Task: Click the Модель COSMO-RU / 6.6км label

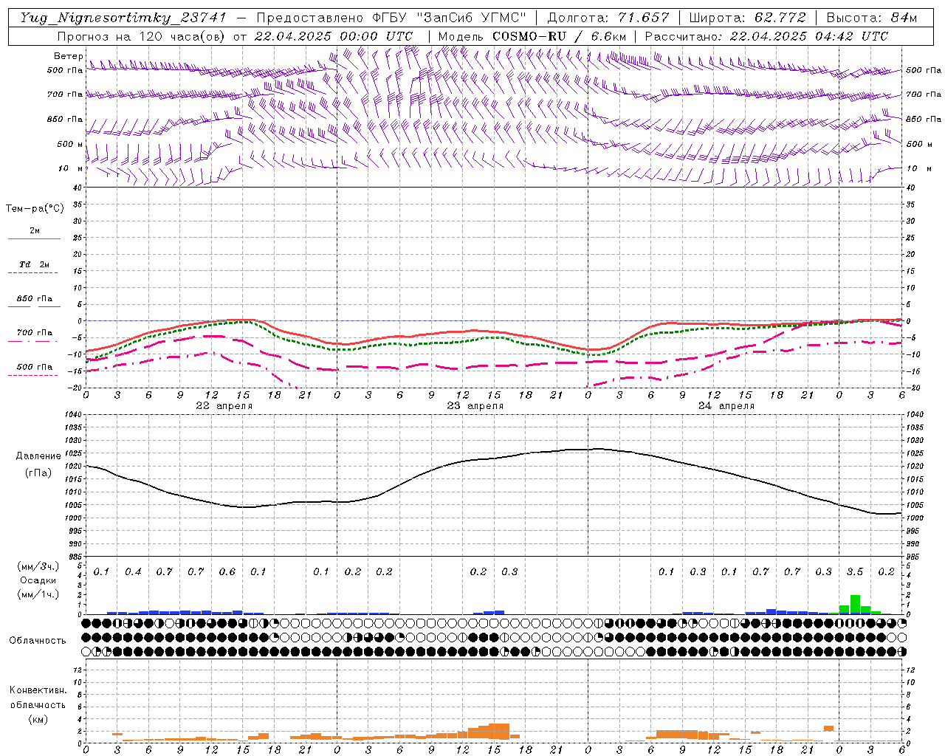Action: [x=532, y=36]
